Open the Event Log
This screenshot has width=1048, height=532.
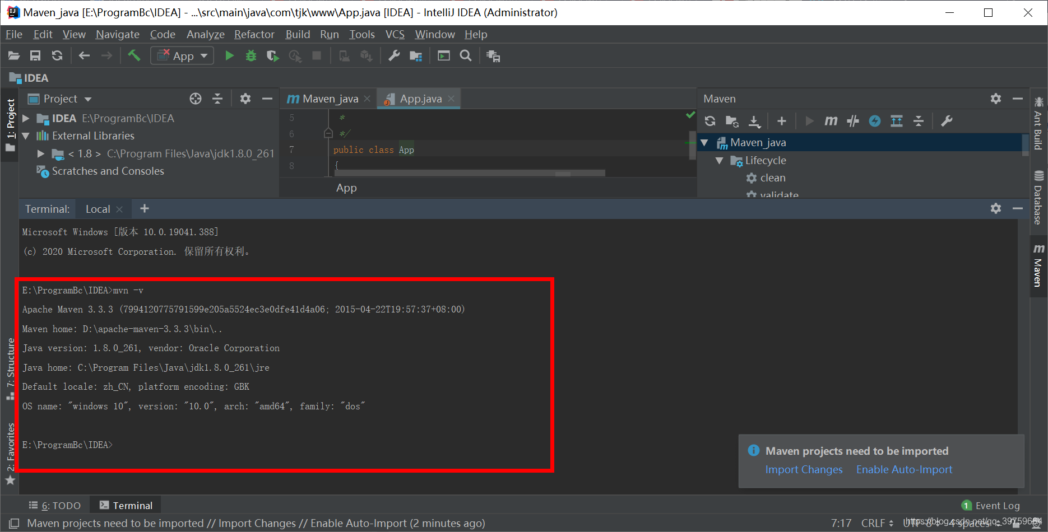pos(991,505)
